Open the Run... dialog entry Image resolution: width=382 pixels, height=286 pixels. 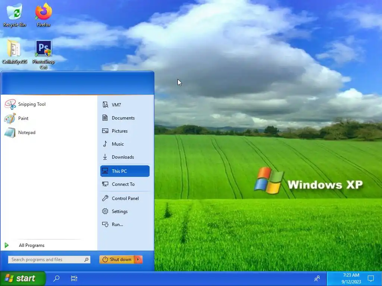point(125,225)
